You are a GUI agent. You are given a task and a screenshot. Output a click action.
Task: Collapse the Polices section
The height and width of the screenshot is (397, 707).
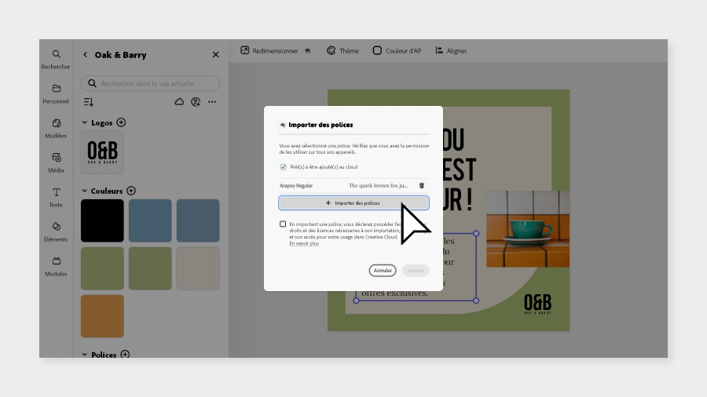84,354
